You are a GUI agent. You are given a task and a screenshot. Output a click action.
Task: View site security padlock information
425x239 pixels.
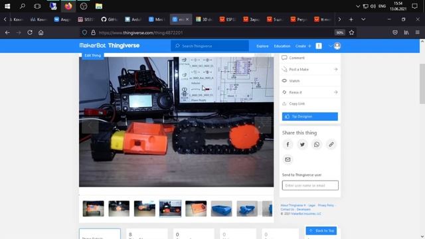click(x=93, y=33)
